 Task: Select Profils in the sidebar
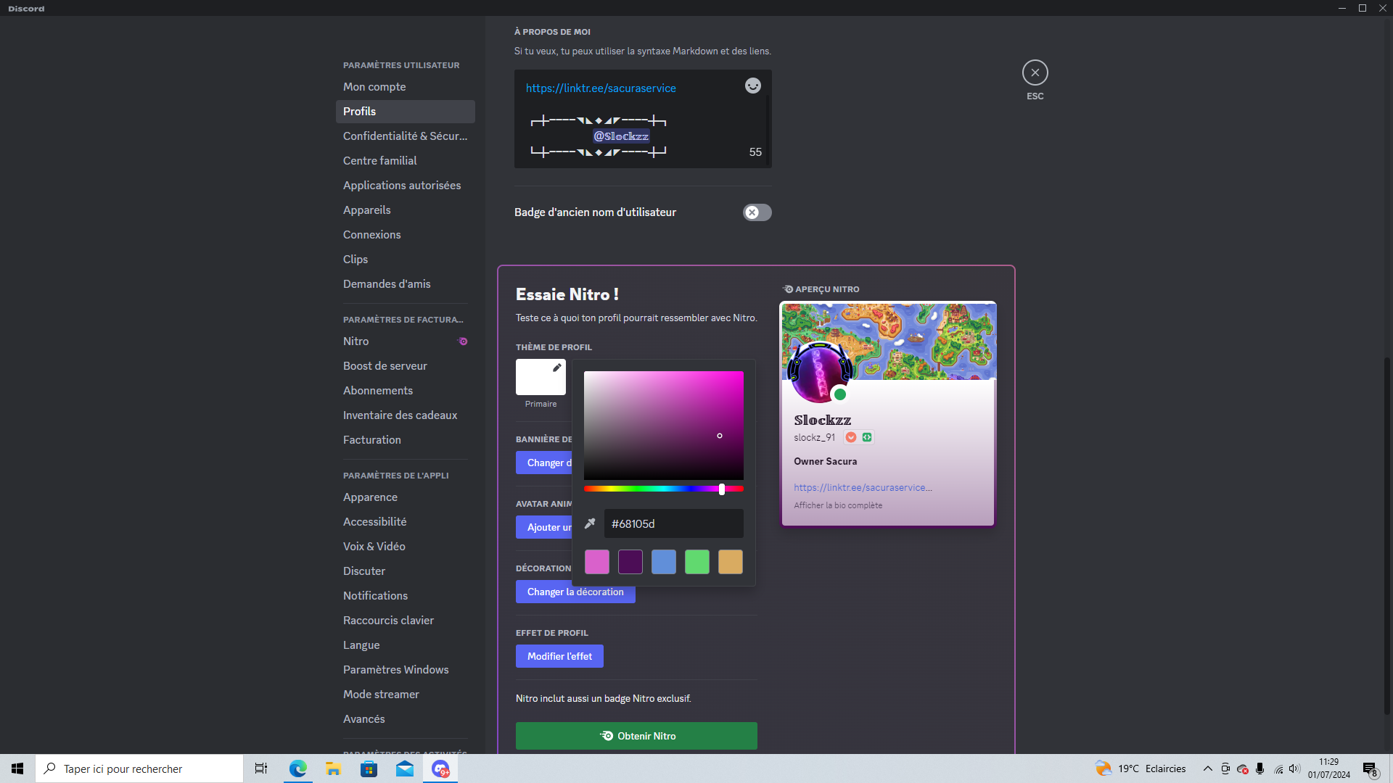[x=405, y=112]
